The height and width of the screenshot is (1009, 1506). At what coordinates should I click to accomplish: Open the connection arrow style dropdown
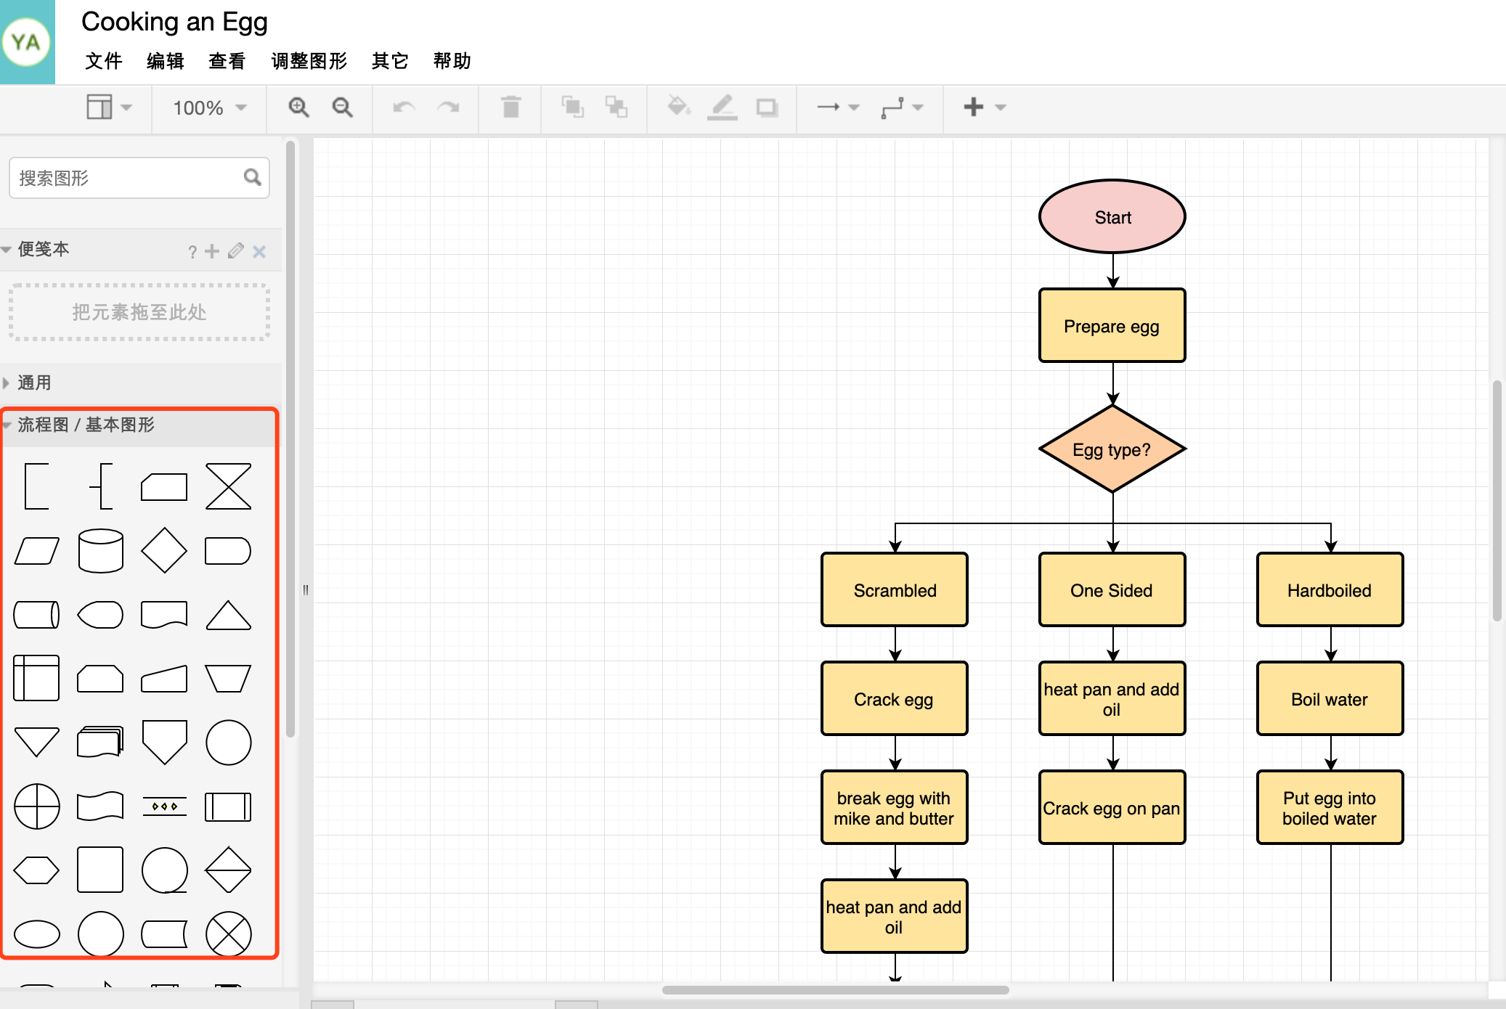[x=837, y=107]
